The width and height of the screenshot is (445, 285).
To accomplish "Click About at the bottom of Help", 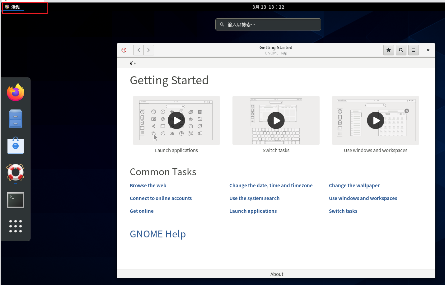I will click(276, 274).
